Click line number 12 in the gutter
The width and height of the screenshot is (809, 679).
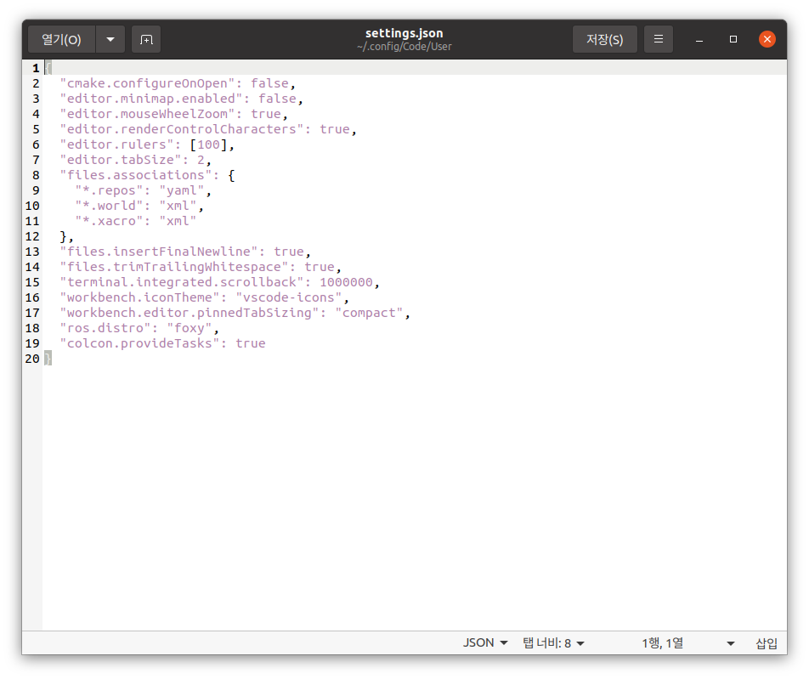pos(32,236)
